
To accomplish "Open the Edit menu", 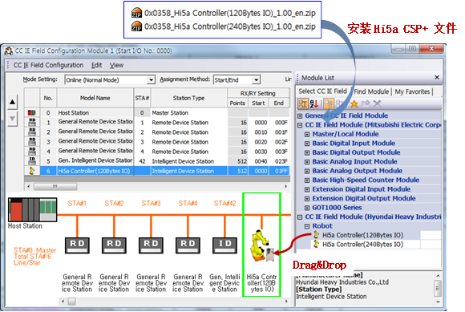I will point(96,65).
